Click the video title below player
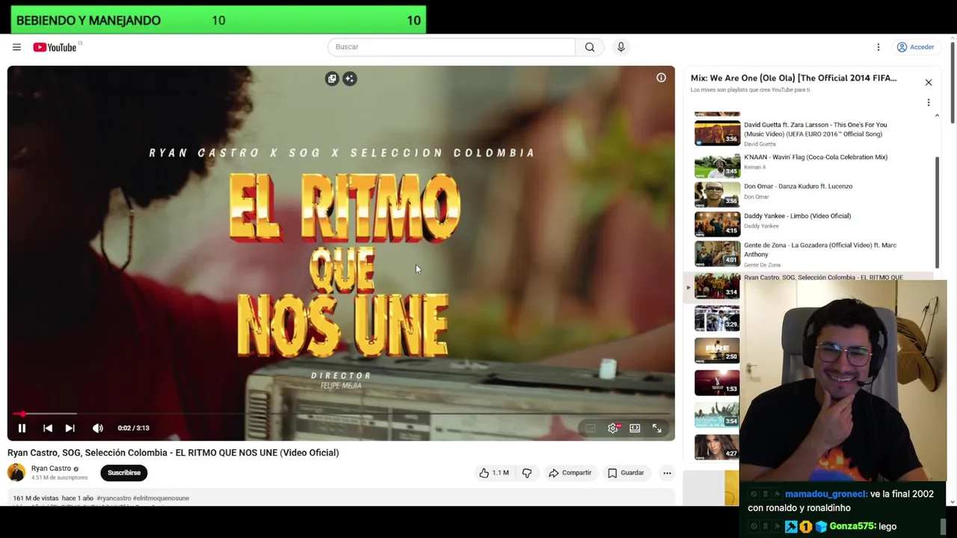The image size is (957, 538). pyautogui.click(x=173, y=453)
